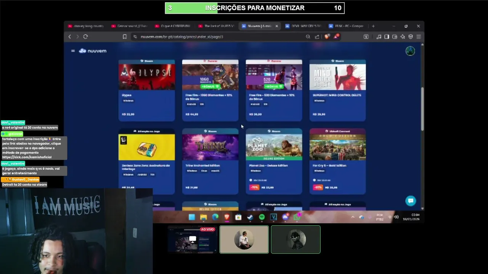The height and width of the screenshot is (274, 488).
Task: Switch to the PEAK - PC tab
Action: pyautogui.click(x=346, y=26)
